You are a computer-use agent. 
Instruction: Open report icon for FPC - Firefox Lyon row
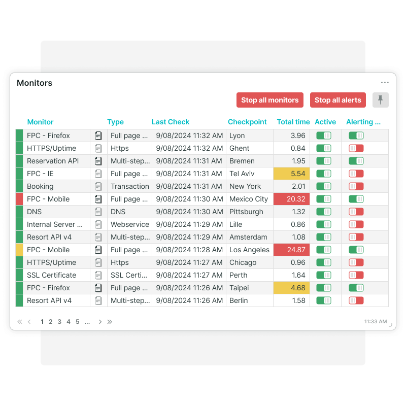coord(98,136)
